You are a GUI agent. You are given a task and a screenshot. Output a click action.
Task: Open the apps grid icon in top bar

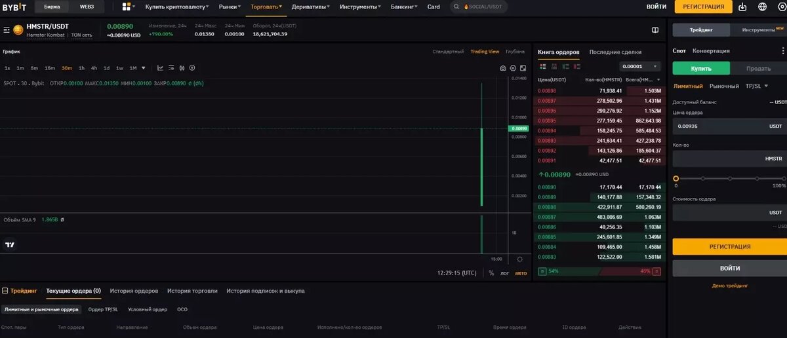(127, 7)
